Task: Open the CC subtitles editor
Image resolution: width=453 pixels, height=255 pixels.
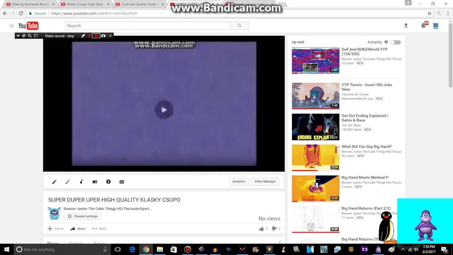Action: (122, 182)
